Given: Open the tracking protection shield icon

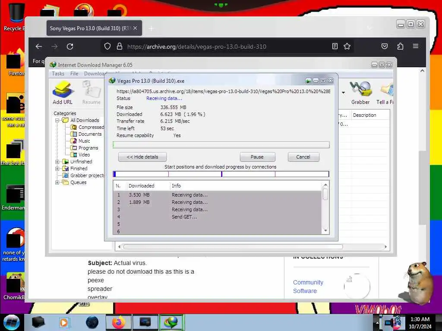Looking at the screenshot, I should tap(107, 47).
